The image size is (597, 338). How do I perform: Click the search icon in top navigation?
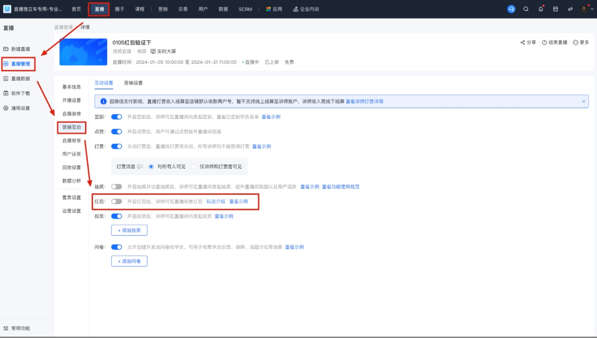tap(526, 9)
